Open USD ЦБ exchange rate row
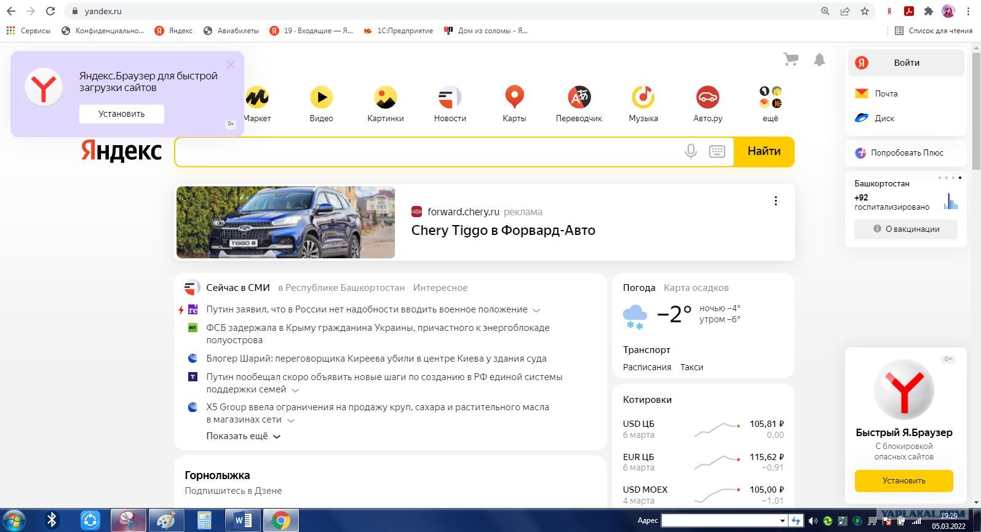The width and height of the screenshot is (981, 532). 703,429
